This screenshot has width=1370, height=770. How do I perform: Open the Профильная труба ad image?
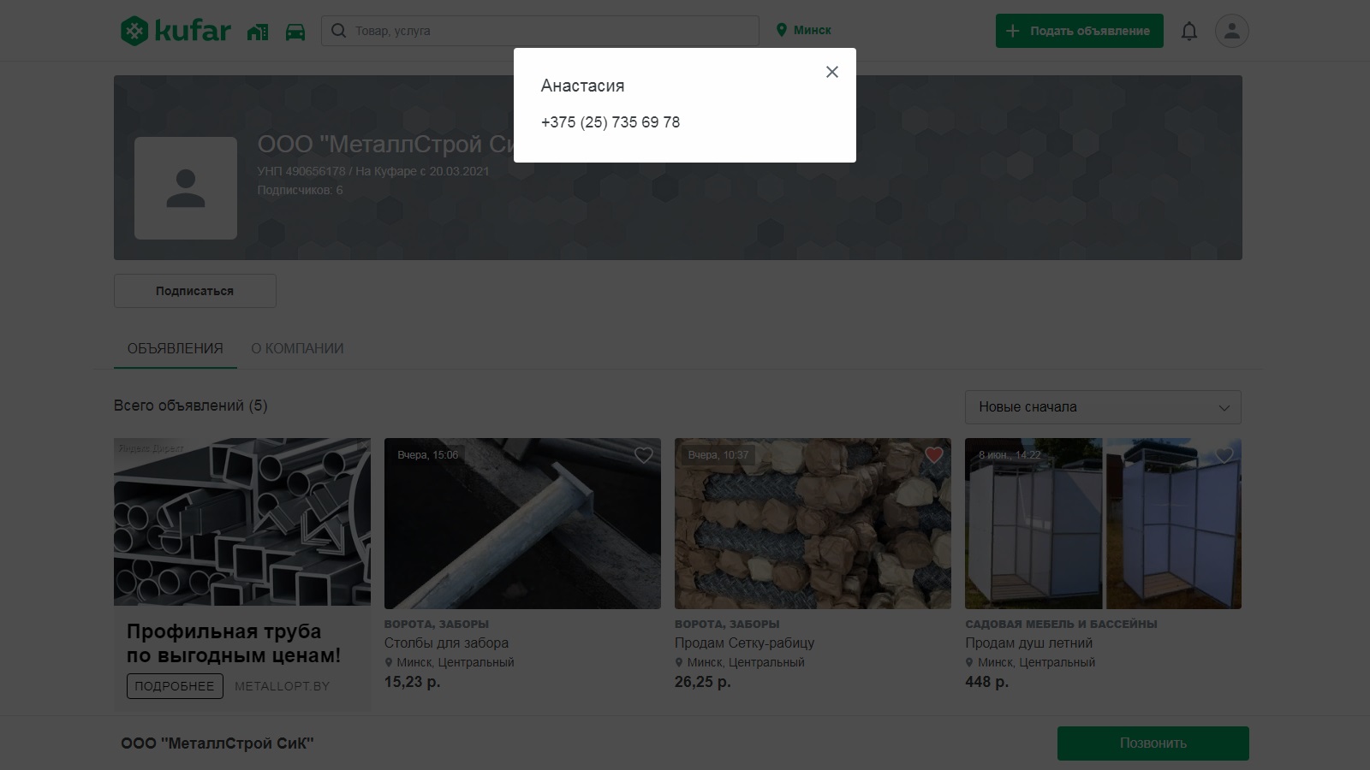tap(242, 522)
